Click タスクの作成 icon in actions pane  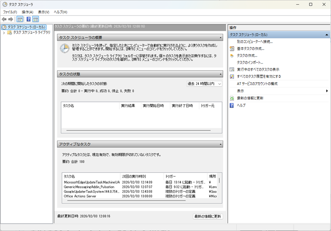[232, 56]
